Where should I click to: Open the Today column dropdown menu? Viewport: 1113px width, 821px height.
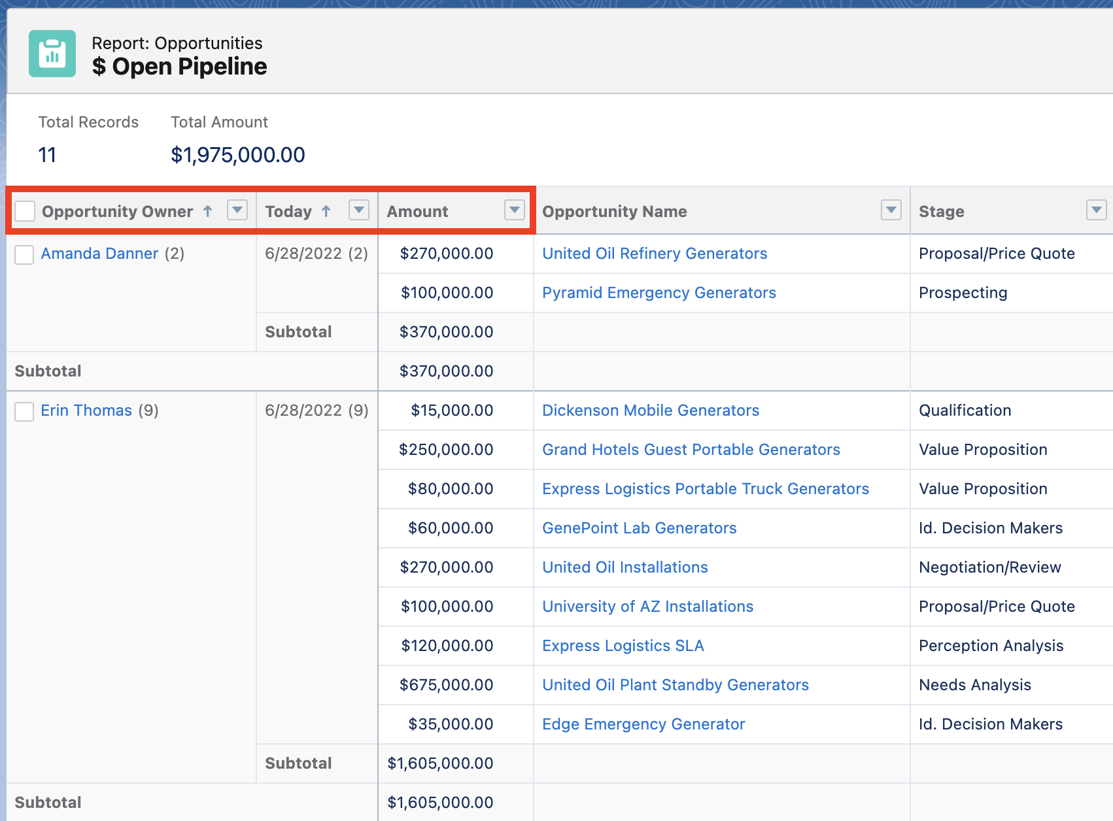tap(359, 210)
